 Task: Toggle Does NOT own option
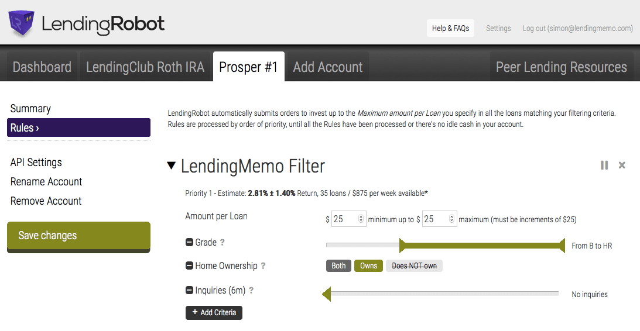coord(414,266)
